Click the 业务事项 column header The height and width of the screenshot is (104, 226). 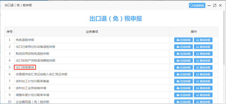(92, 32)
